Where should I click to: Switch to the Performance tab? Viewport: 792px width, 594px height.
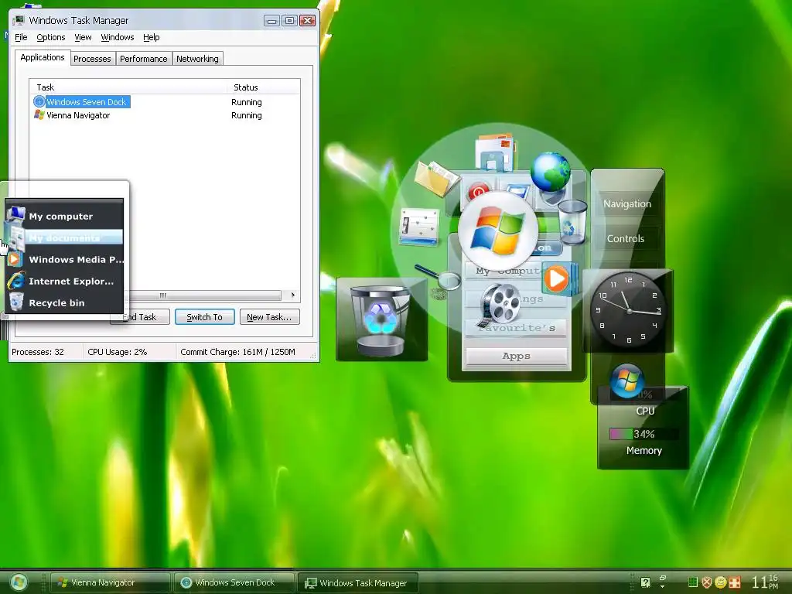pos(143,59)
